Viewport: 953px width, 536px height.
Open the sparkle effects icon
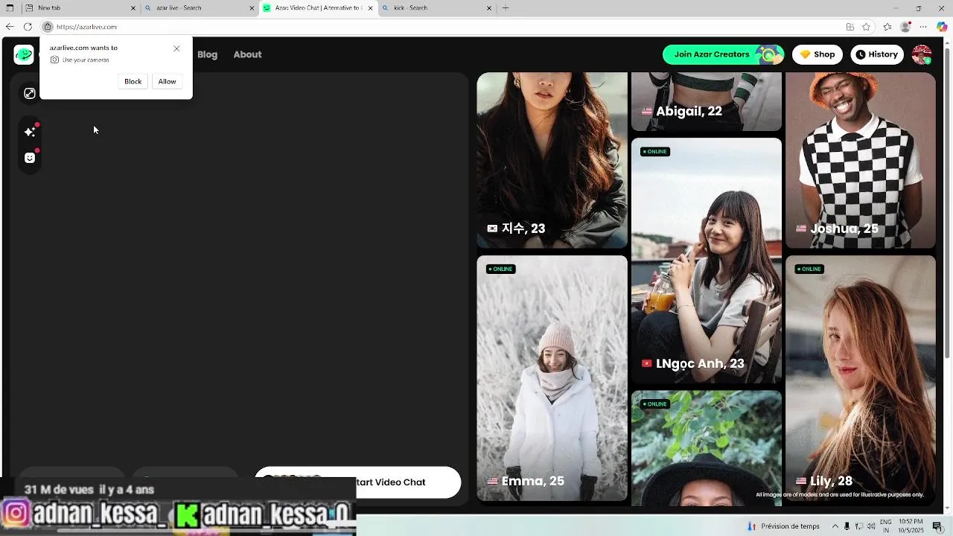[x=30, y=132]
